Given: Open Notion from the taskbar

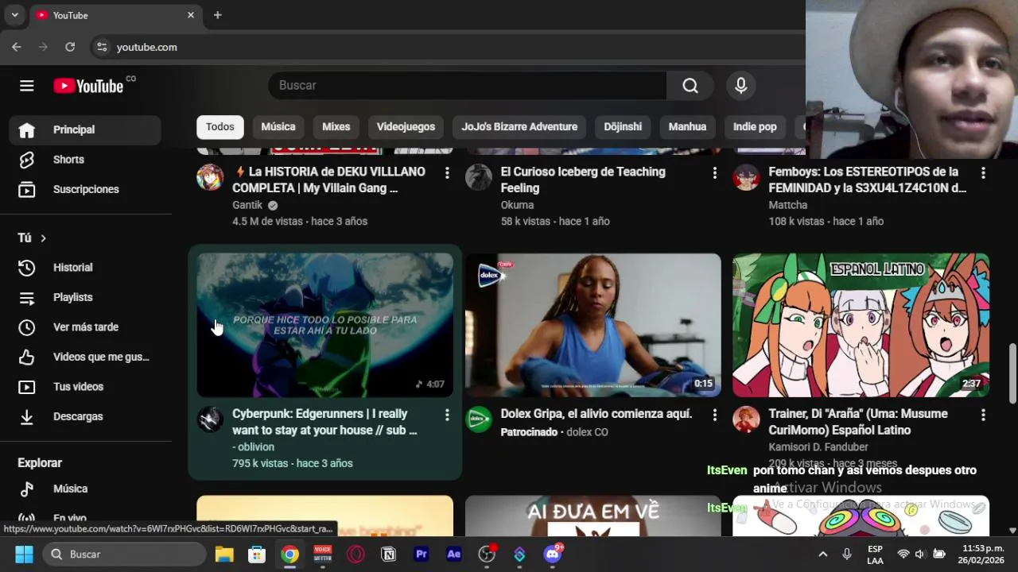Looking at the screenshot, I should click(x=389, y=555).
